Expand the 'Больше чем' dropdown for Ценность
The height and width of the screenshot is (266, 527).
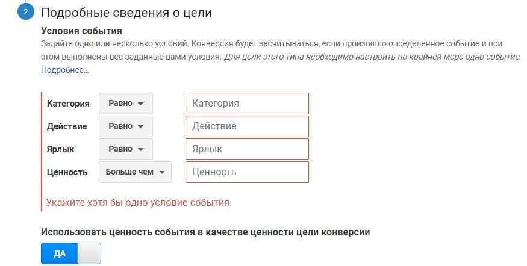pyautogui.click(x=135, y=172)
